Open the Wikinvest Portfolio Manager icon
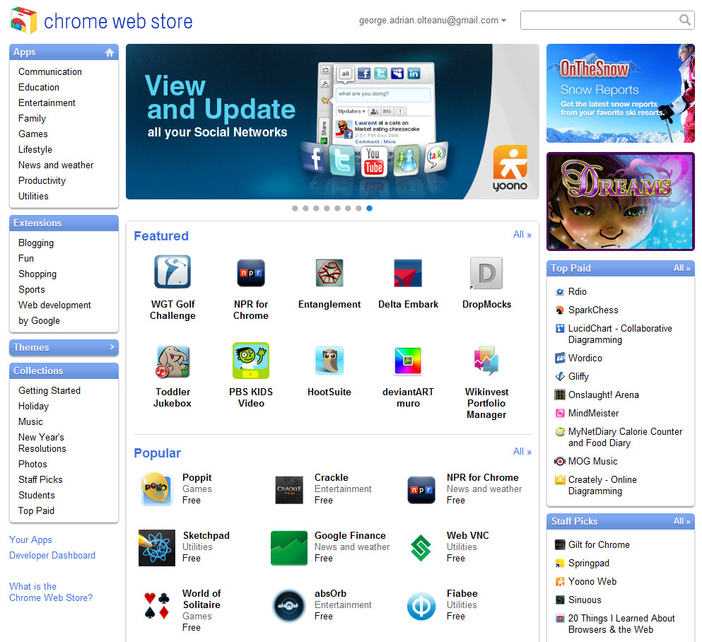Viewport: 702px width, 642px height. [x=486, y=360]
